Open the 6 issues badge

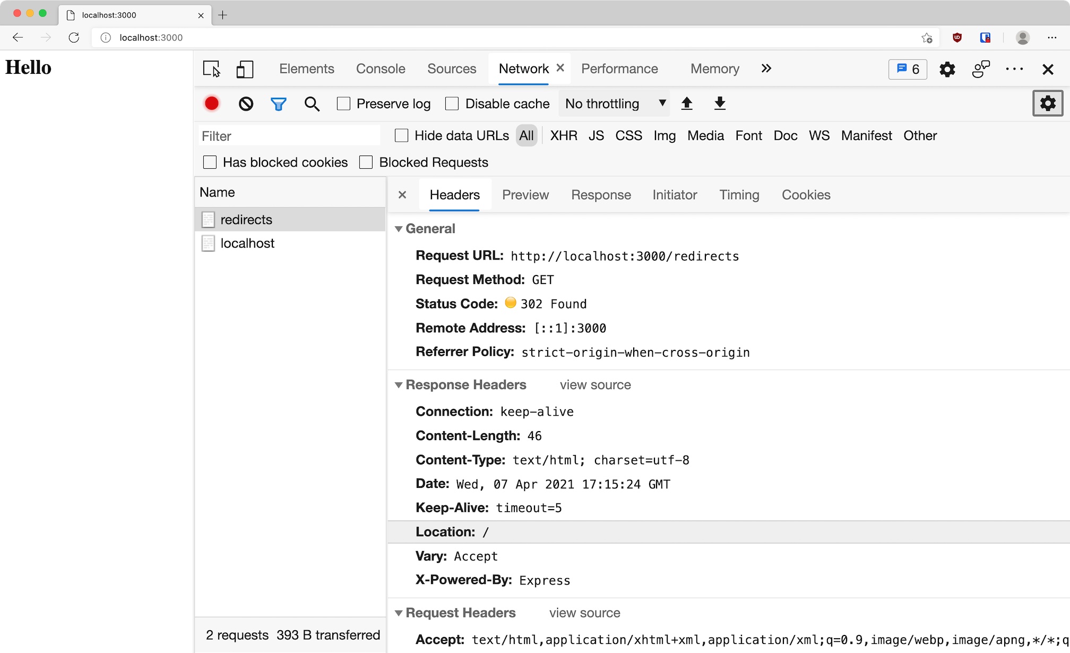click(908, 69)
